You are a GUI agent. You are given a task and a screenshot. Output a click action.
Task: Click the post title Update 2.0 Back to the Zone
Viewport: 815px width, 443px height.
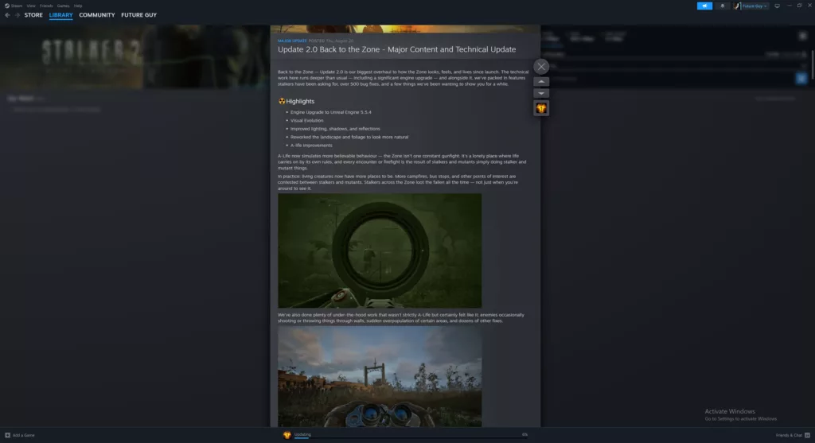point(396,49)
